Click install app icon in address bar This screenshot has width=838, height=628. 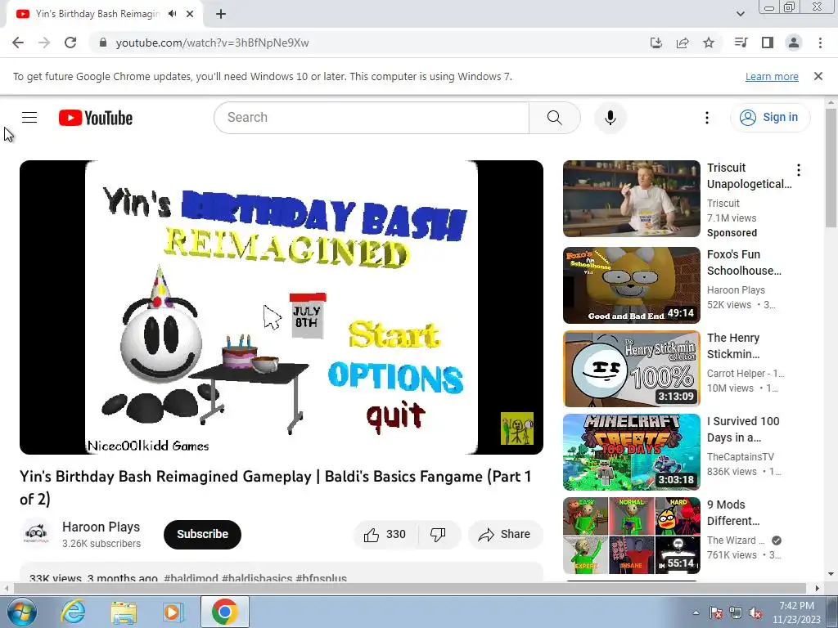tap(656, 43)
